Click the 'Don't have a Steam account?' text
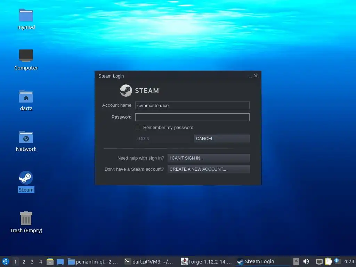The height and width of the screenshot is (267, 356). pyautogui.click(x=135, y=169)
